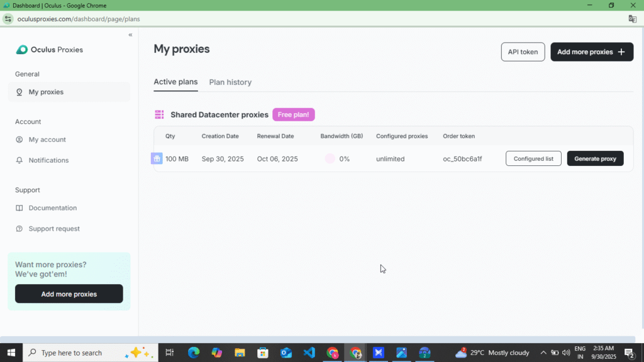Open the Configured list
Screen dimensions: 644x362
pos(533,158)
